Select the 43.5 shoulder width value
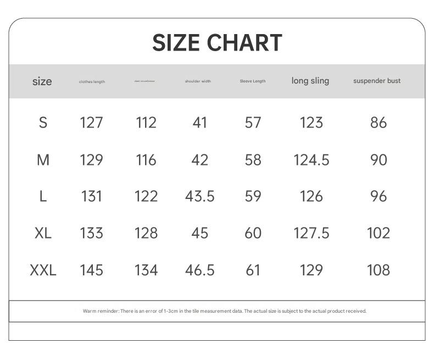 [x=200, y=196]
